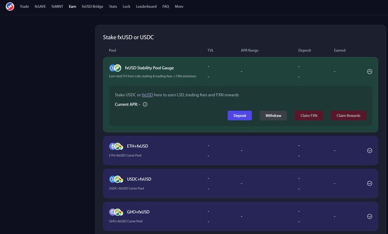
Task: Click the Earned column header
Action: 339,50
